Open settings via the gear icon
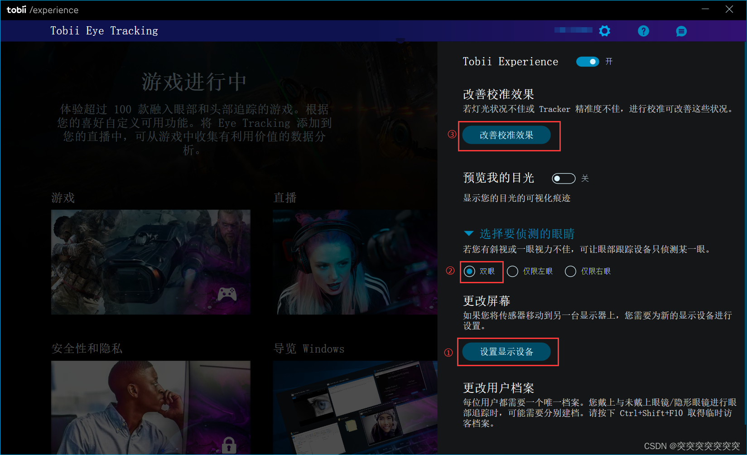 604,31
